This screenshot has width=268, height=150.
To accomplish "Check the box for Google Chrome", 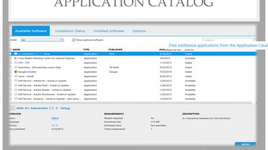I will tap(10, 72).
